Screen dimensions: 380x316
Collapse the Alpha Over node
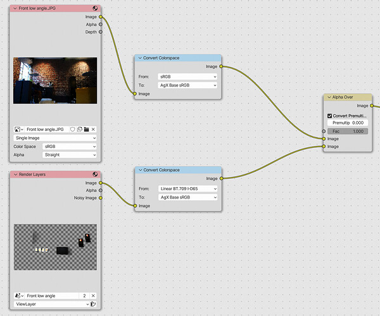(329, 97)
